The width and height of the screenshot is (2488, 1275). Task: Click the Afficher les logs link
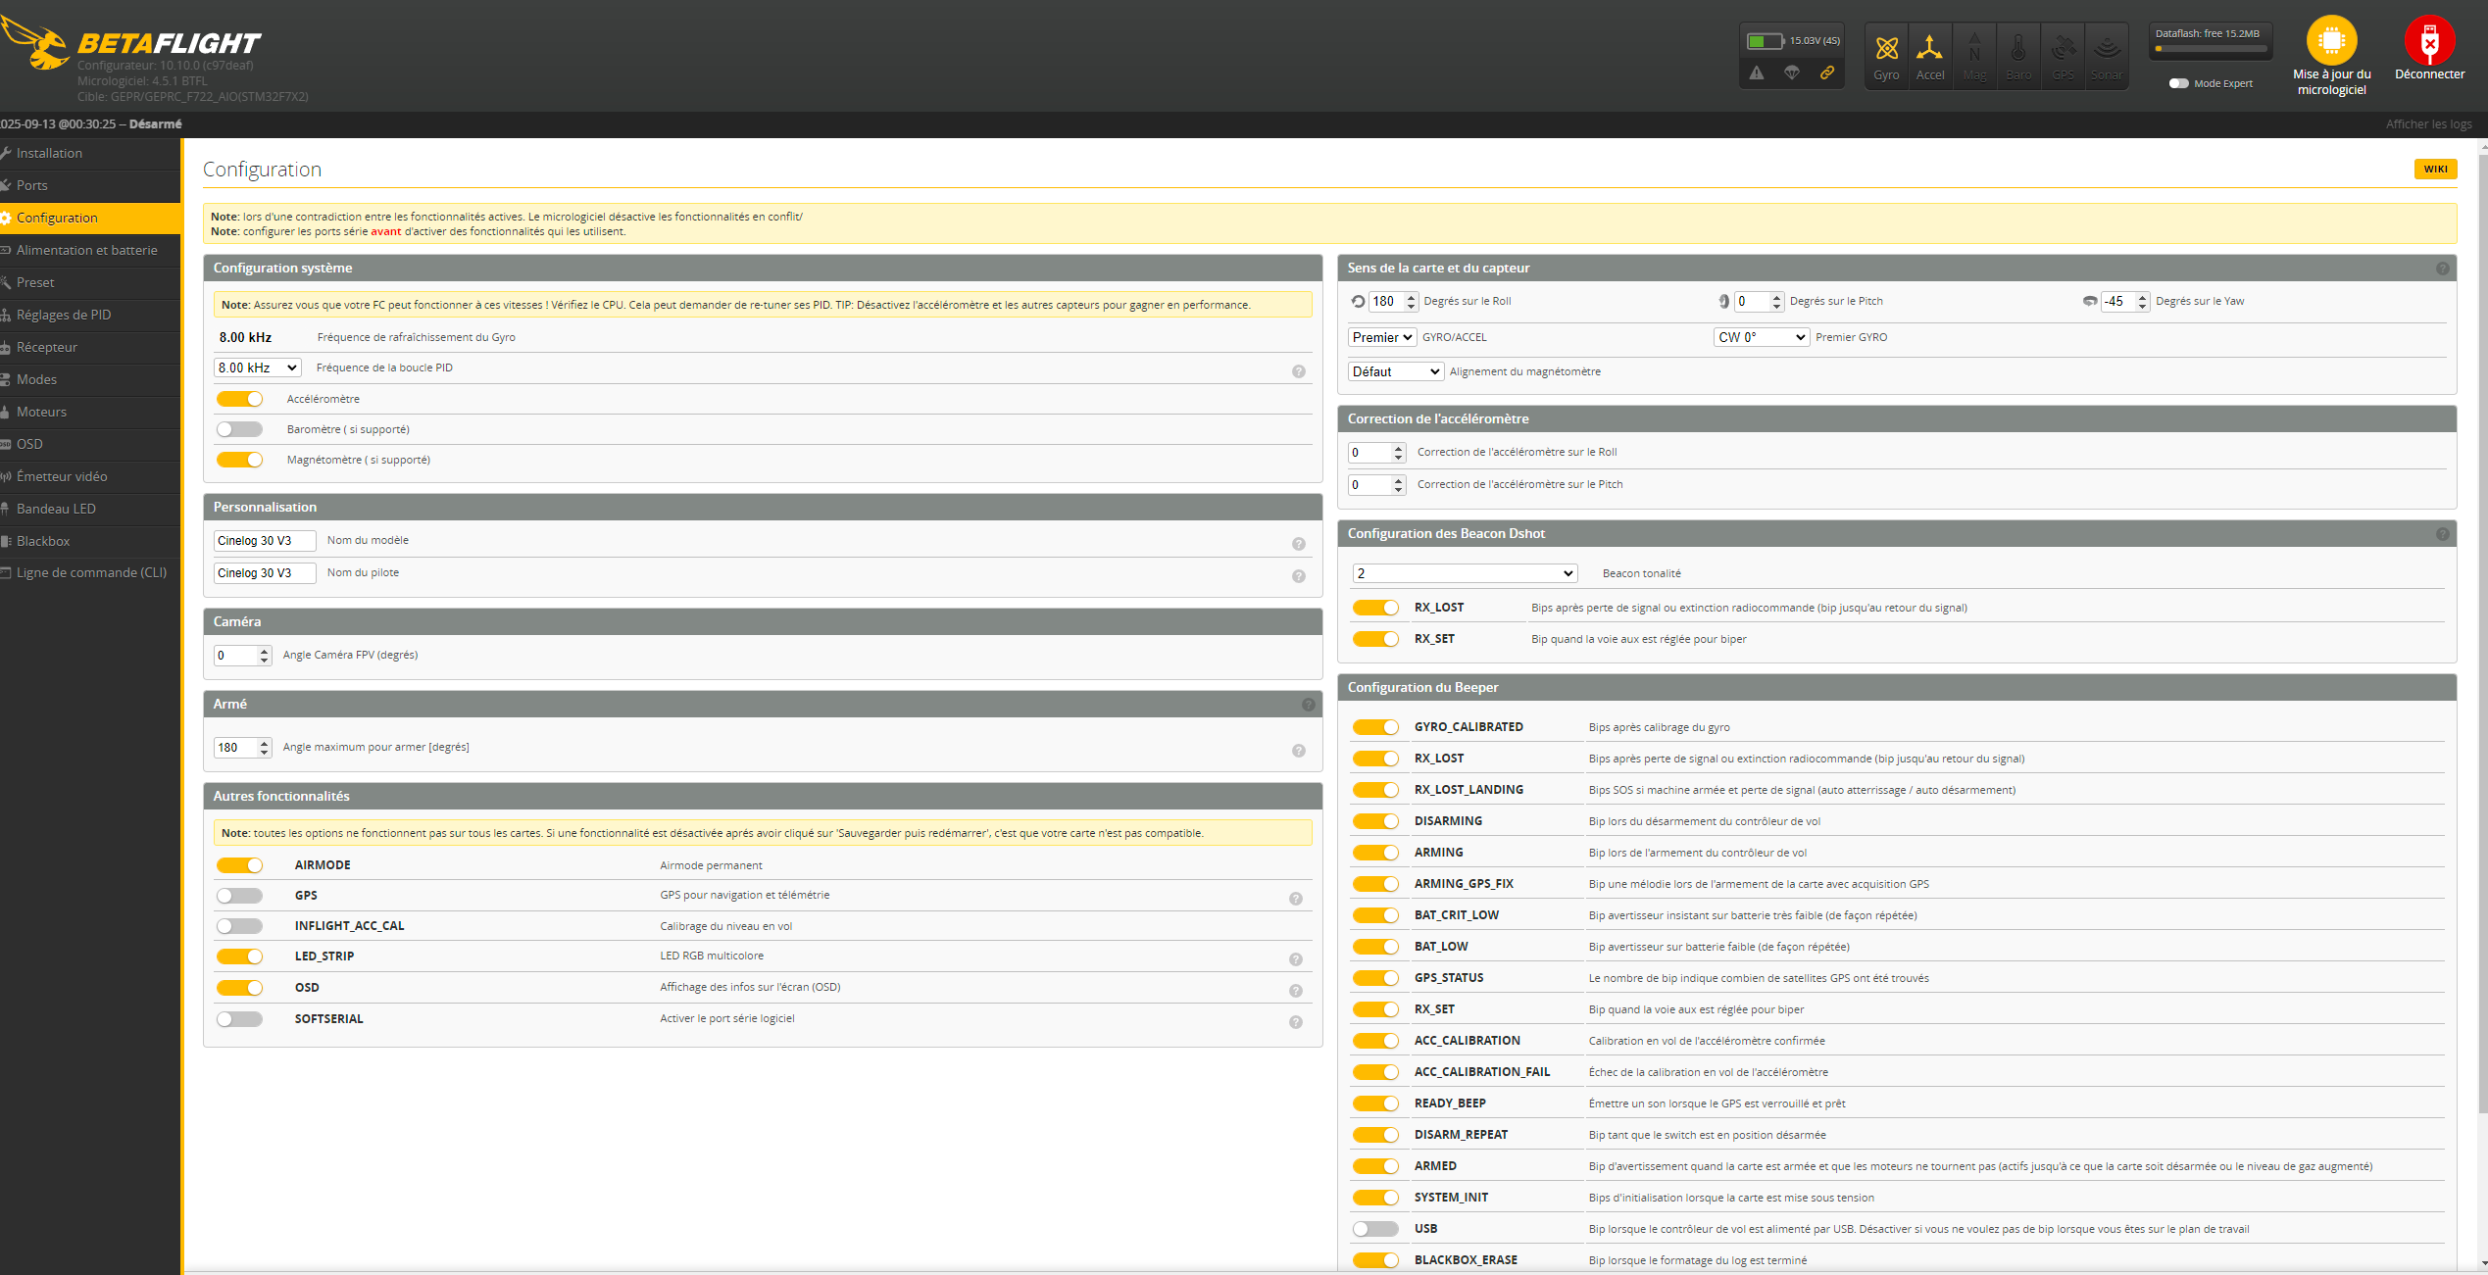click(x=2428, y=124)
